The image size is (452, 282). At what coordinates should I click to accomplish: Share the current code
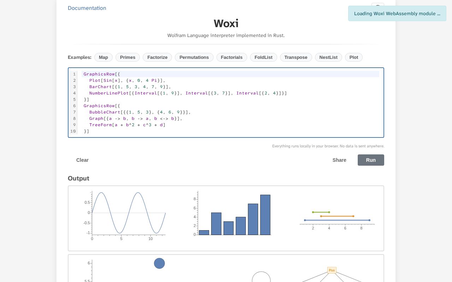click(x=339, y=160)
